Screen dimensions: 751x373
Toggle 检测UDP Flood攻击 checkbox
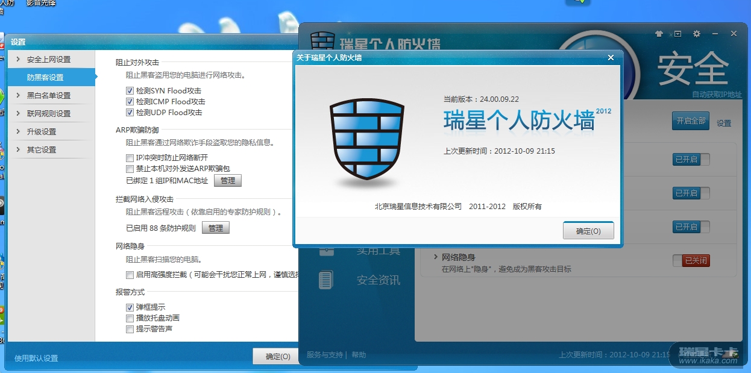pyautogui.click(x=130, y=112)
